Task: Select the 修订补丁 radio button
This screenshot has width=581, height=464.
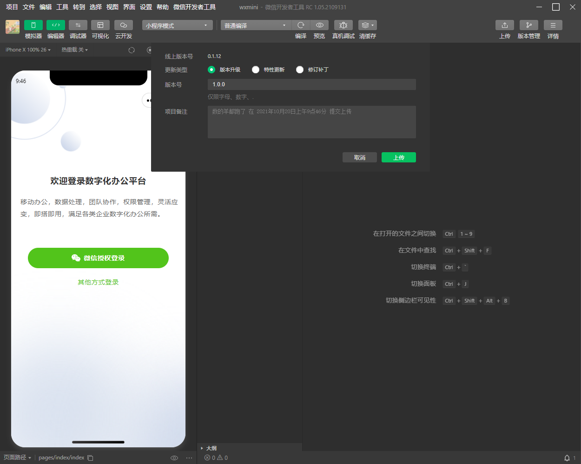Action: tap(300, 70)
